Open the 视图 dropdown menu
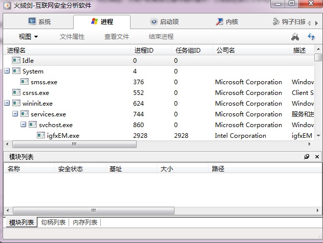 click(28, 37)
